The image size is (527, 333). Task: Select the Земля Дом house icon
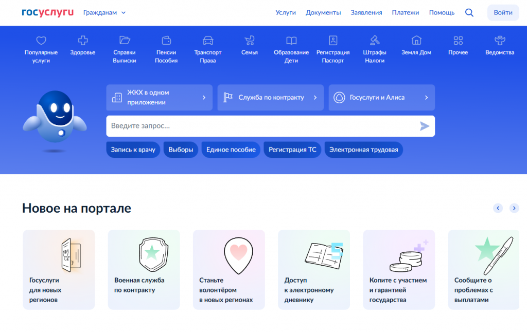416,40
